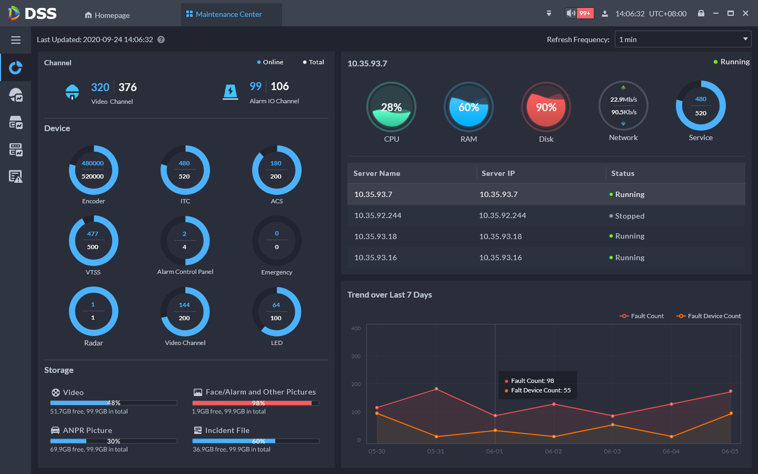Toggle the Fault Count legend series
The width and height of the screenshot is (758, 474).
642,316
